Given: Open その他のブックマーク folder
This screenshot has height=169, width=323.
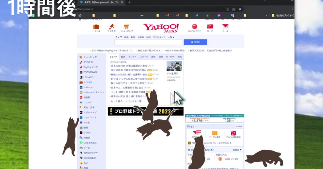Looking at the screenshot, I should [x=283, y=15].
